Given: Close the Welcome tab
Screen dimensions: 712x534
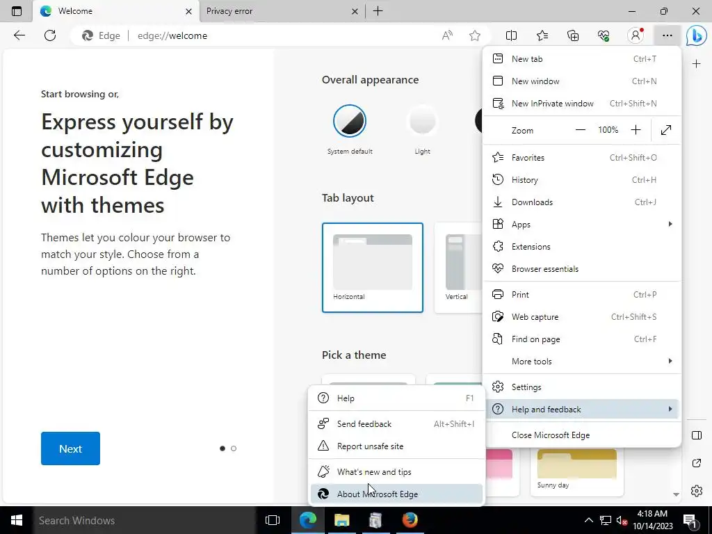Looking at the screenshot, I should (188, 11).
